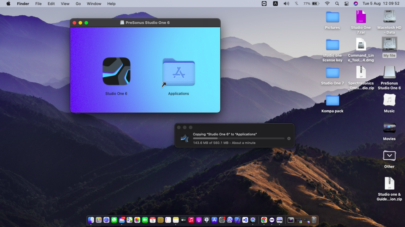Open the File menu
This screenshot has height=227, width=405.
[x=39, y=4]
